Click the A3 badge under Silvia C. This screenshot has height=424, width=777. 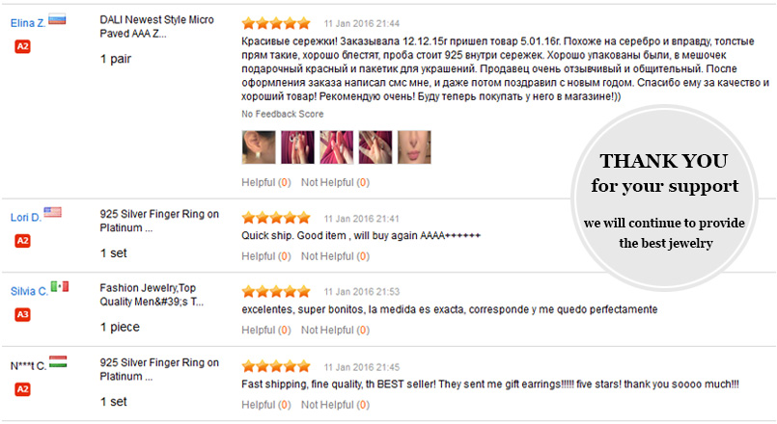point(22,315)
